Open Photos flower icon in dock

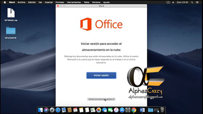tap(99, 110)
